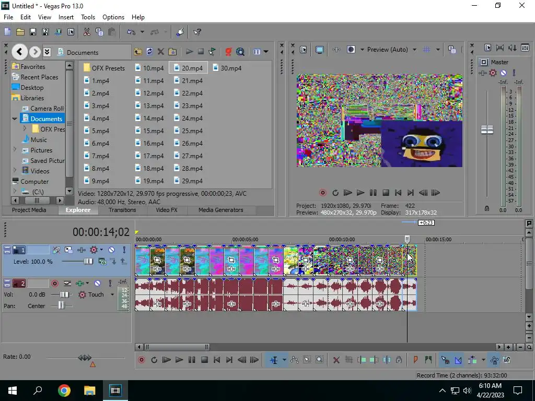Open the Video Preview on external monitor icon
This screenshot has height=401, width=535.
tap(320, 50)
